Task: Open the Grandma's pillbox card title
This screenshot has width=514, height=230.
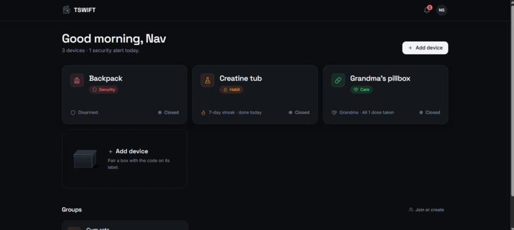Action: click(x=380, y=78)
